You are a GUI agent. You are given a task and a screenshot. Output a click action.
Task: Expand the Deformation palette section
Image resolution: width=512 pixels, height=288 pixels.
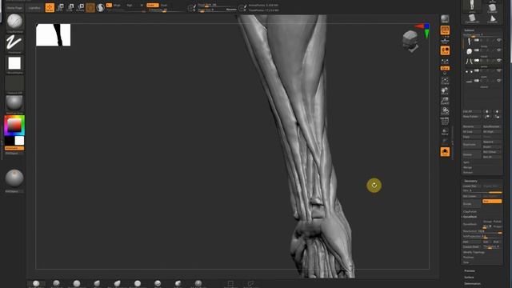pyautogui.click(x=472, y=283)
